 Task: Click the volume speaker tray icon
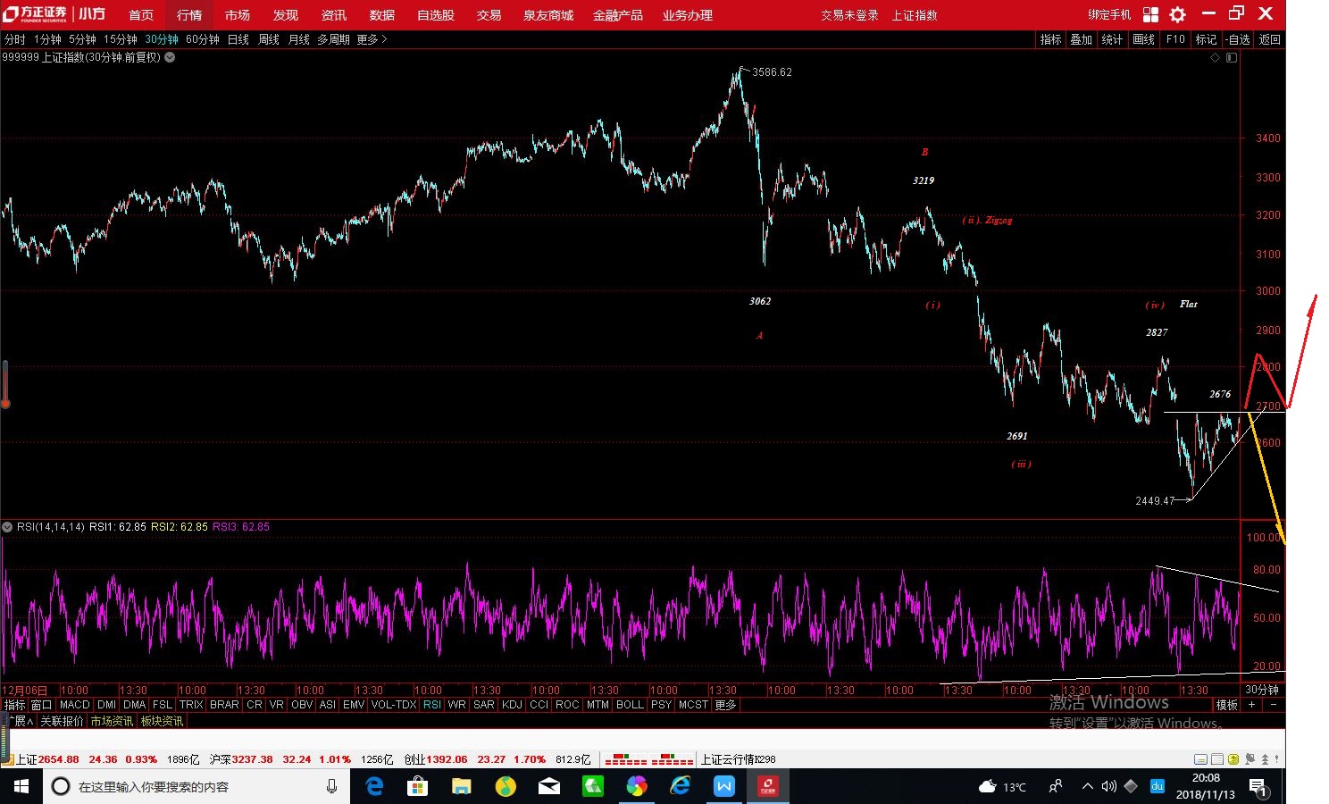coord(1109,786)
